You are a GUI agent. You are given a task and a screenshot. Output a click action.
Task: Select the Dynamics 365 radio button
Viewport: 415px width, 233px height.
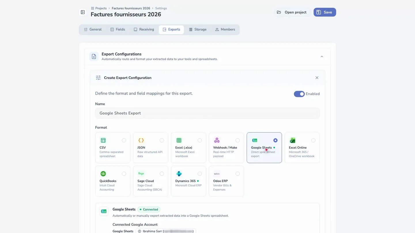point(200,174)
